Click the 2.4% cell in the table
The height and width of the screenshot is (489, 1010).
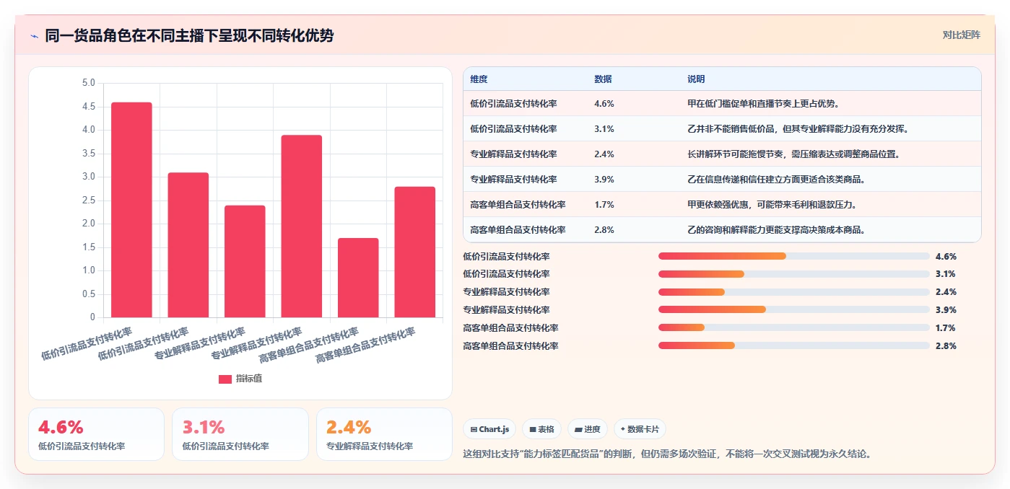604,154
